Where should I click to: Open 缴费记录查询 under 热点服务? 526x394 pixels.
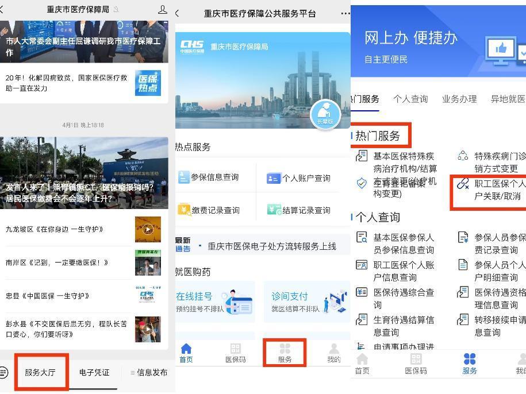pyautogui.click(x=209, y=210)
